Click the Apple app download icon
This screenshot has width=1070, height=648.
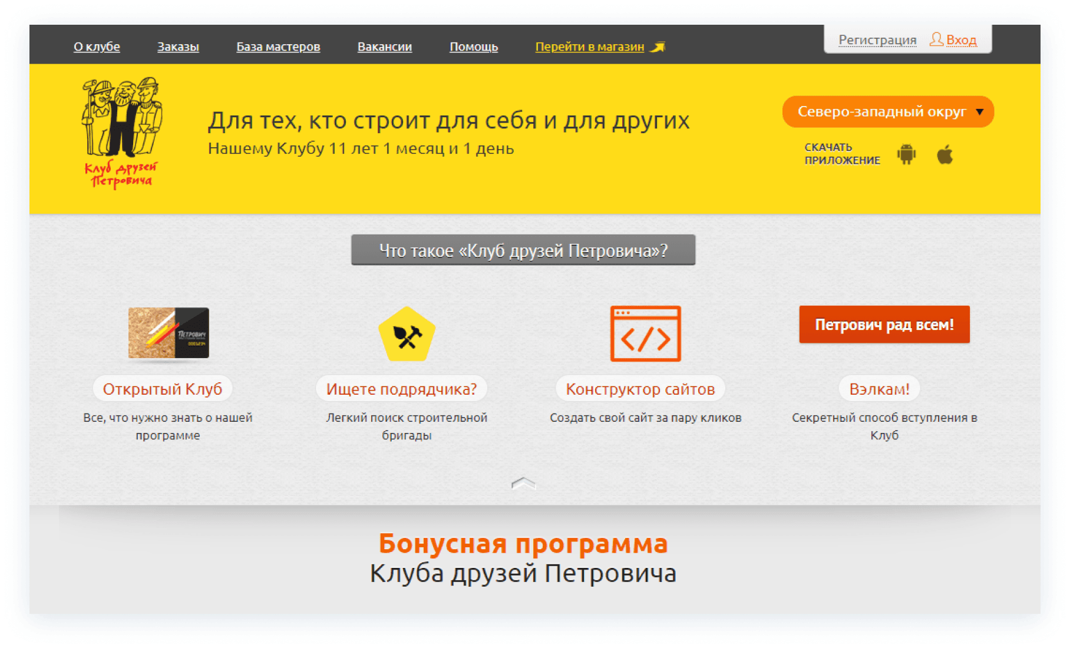tap(944, 155)
